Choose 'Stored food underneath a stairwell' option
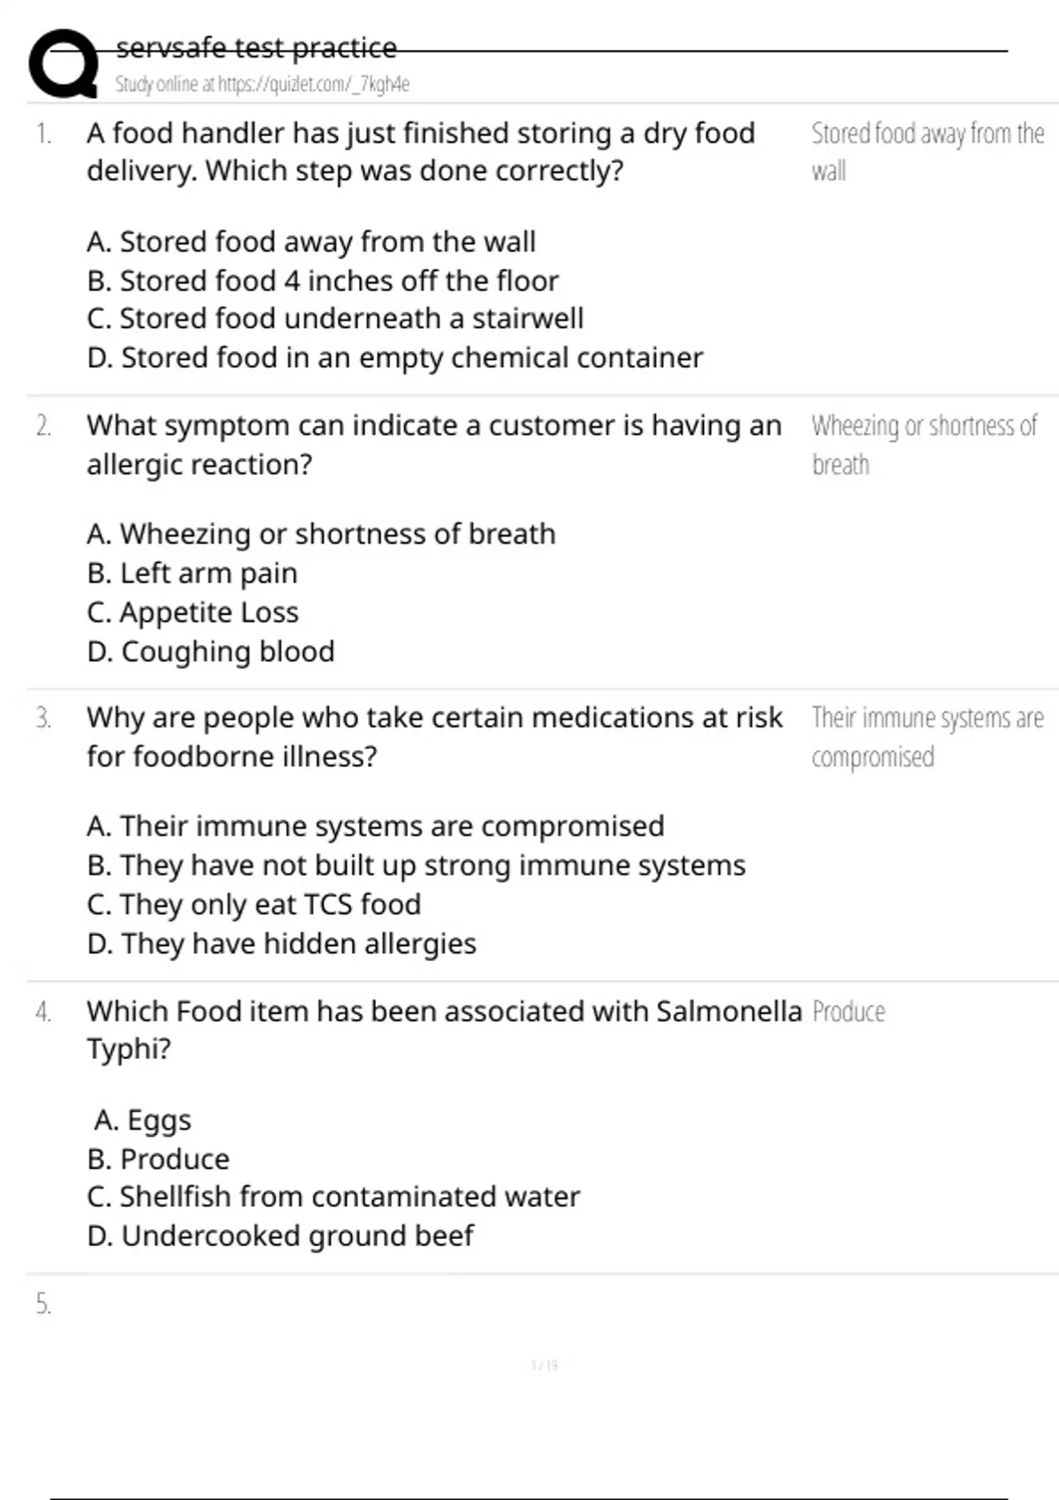1059x1500 pixels. (x=334, y=319)
